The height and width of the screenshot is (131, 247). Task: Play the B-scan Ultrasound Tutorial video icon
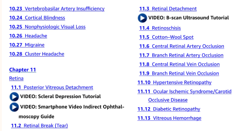142,18
